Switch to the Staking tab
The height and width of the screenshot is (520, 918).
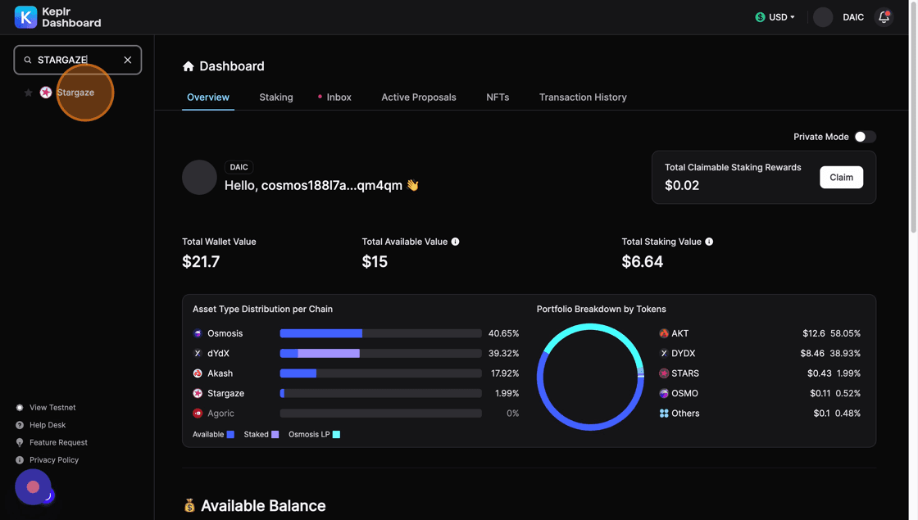coord(276,97)
